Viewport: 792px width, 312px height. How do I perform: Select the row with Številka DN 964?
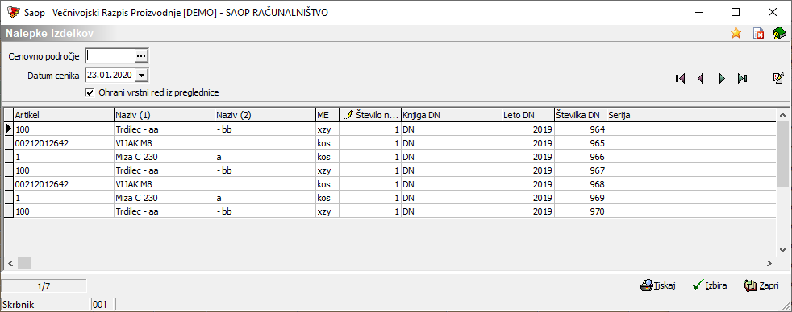[390, 129]
